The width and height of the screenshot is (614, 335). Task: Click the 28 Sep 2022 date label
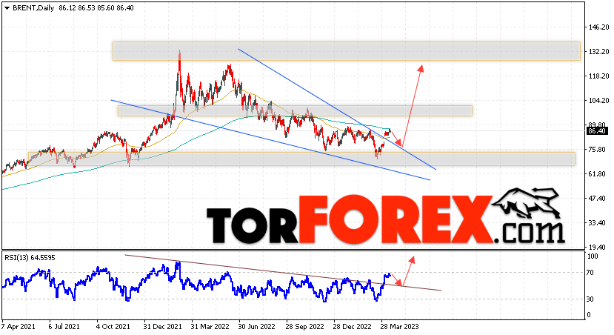pos(304,326)
